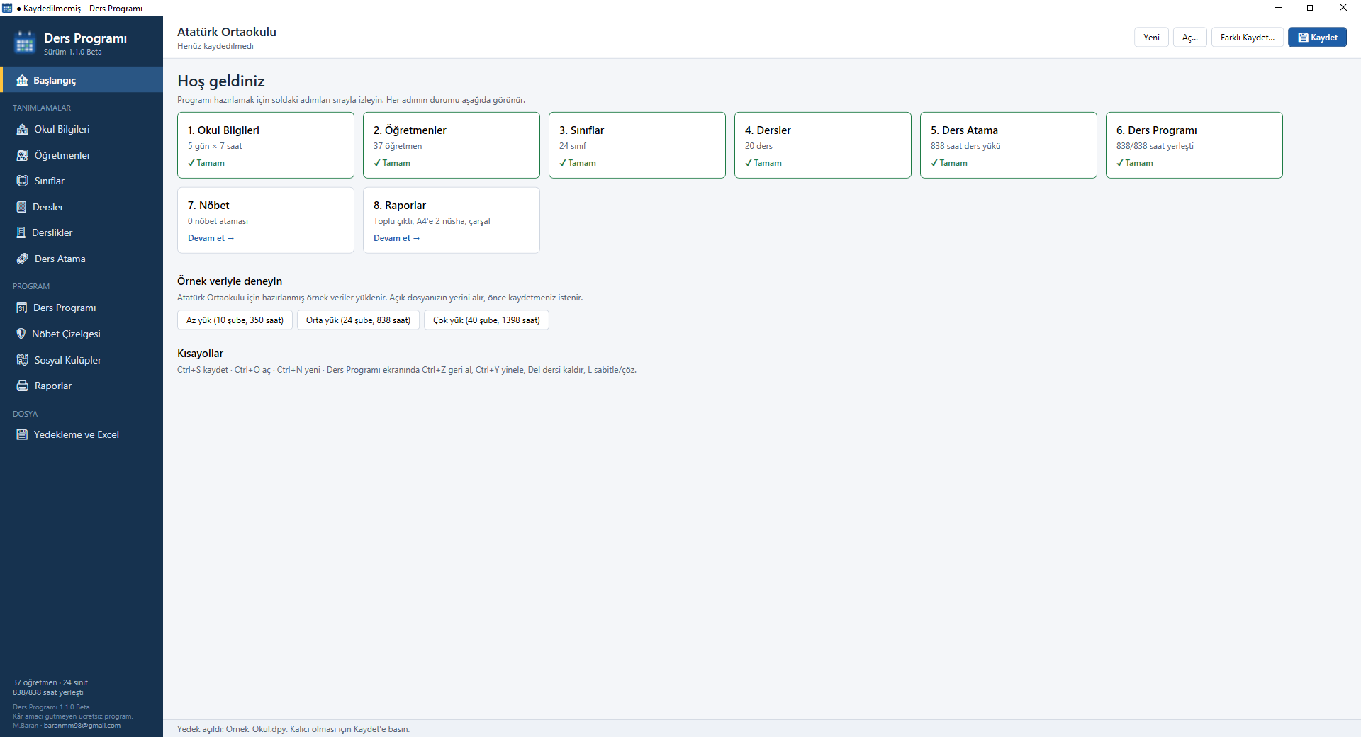Open the 4. Dersler step card
Viewport: 1361px width, 737px height.
[x=823, y=145]
